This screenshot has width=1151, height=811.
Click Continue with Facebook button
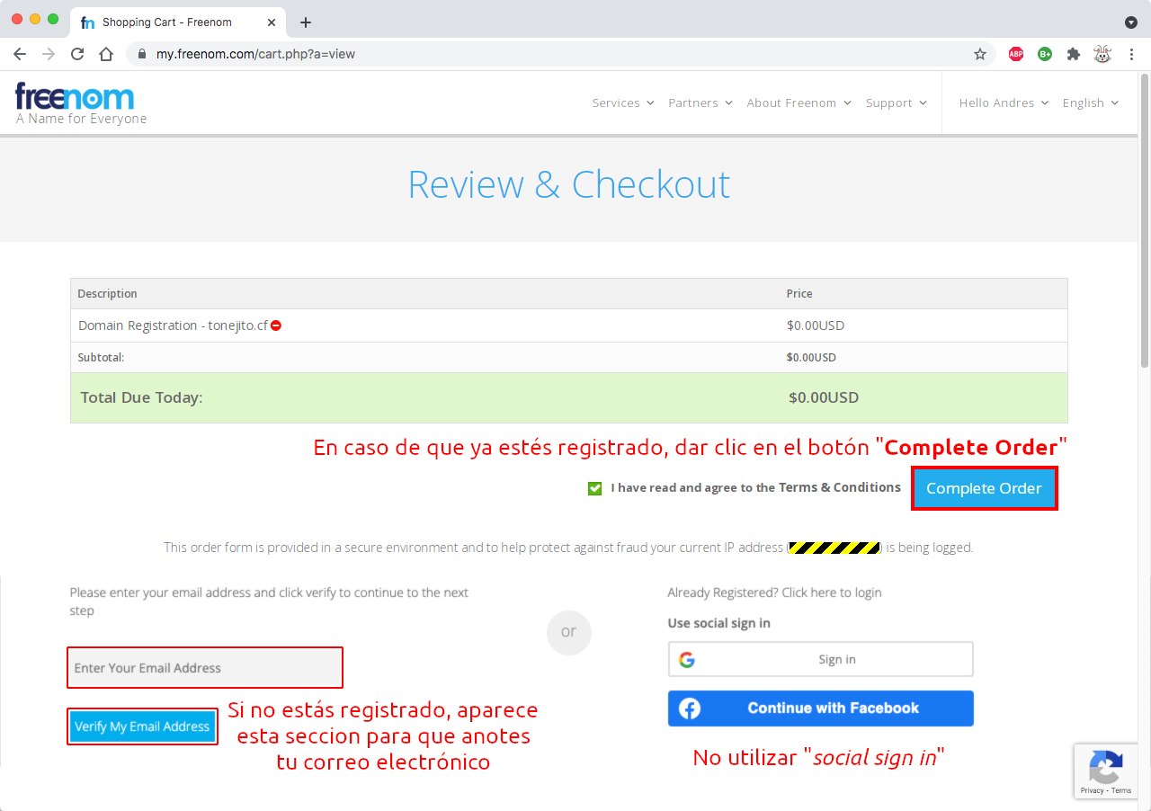[820, 709]
